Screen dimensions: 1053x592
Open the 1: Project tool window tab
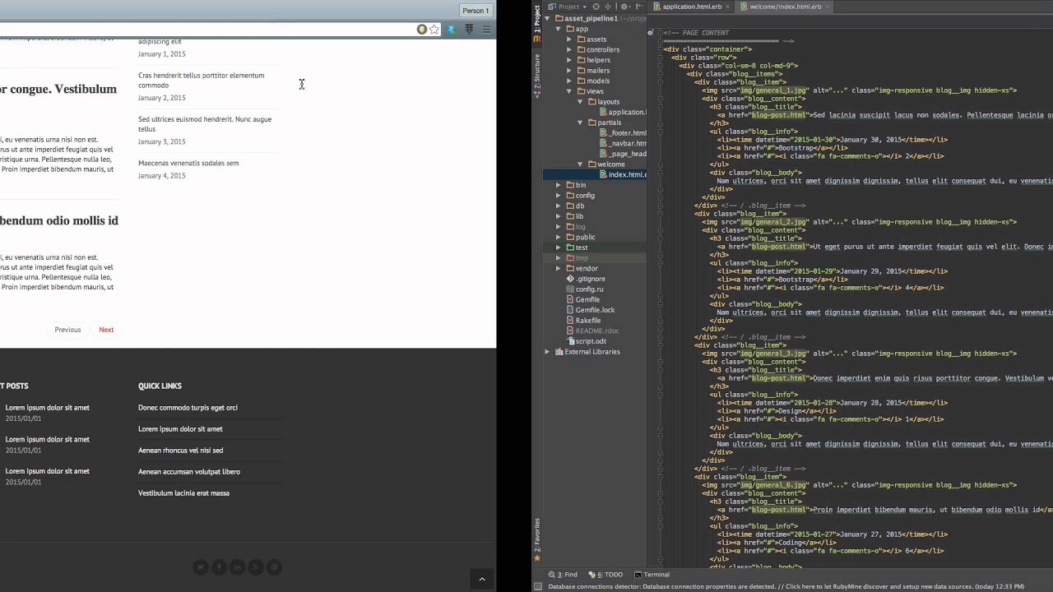click(537, 18)
